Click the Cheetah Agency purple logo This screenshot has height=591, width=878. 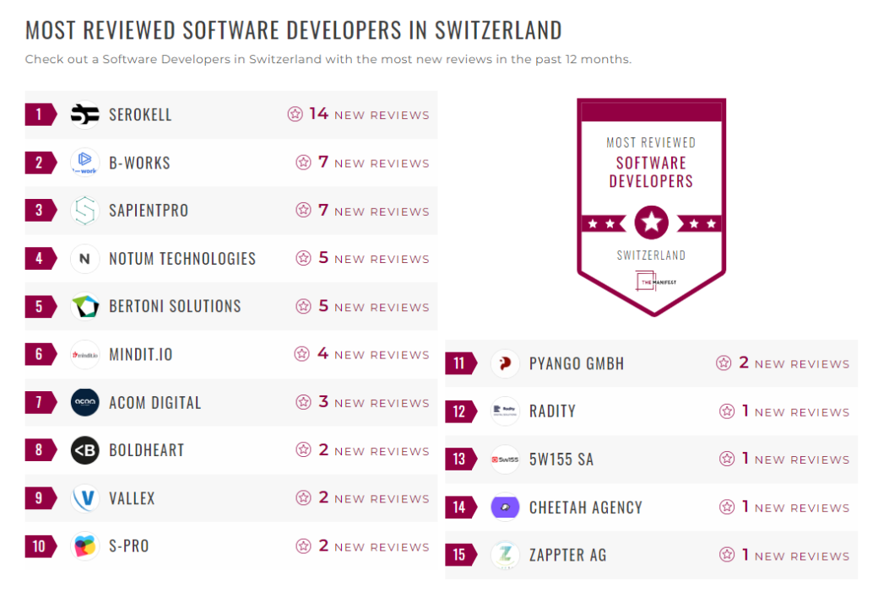[504, 507]
